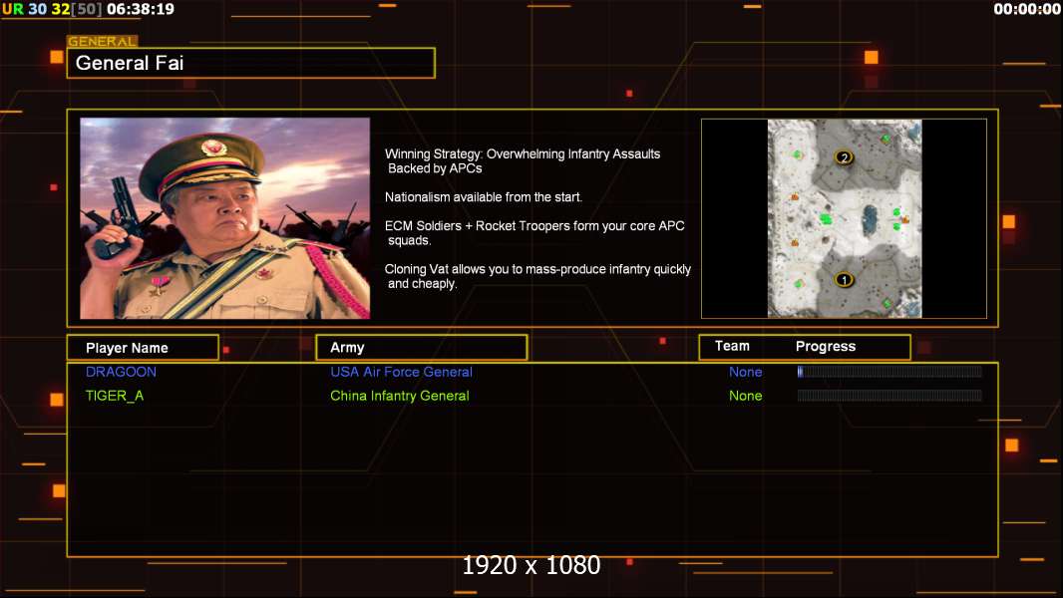Select player TIGER_A in the list
This screenshot has height=598, width=1063.
click(x=115, y=396)
